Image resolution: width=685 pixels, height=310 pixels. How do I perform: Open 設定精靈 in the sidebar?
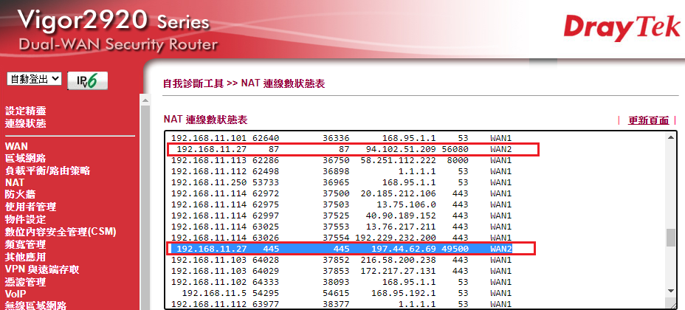point(25,111)
